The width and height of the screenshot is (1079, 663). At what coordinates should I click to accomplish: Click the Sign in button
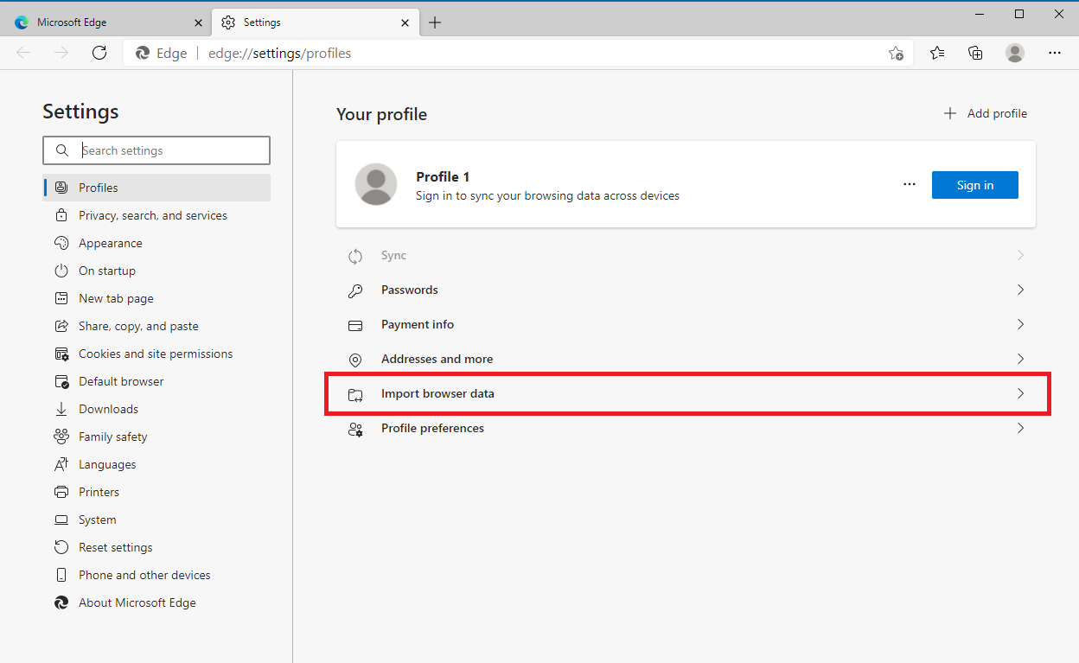tap(975, 185)
